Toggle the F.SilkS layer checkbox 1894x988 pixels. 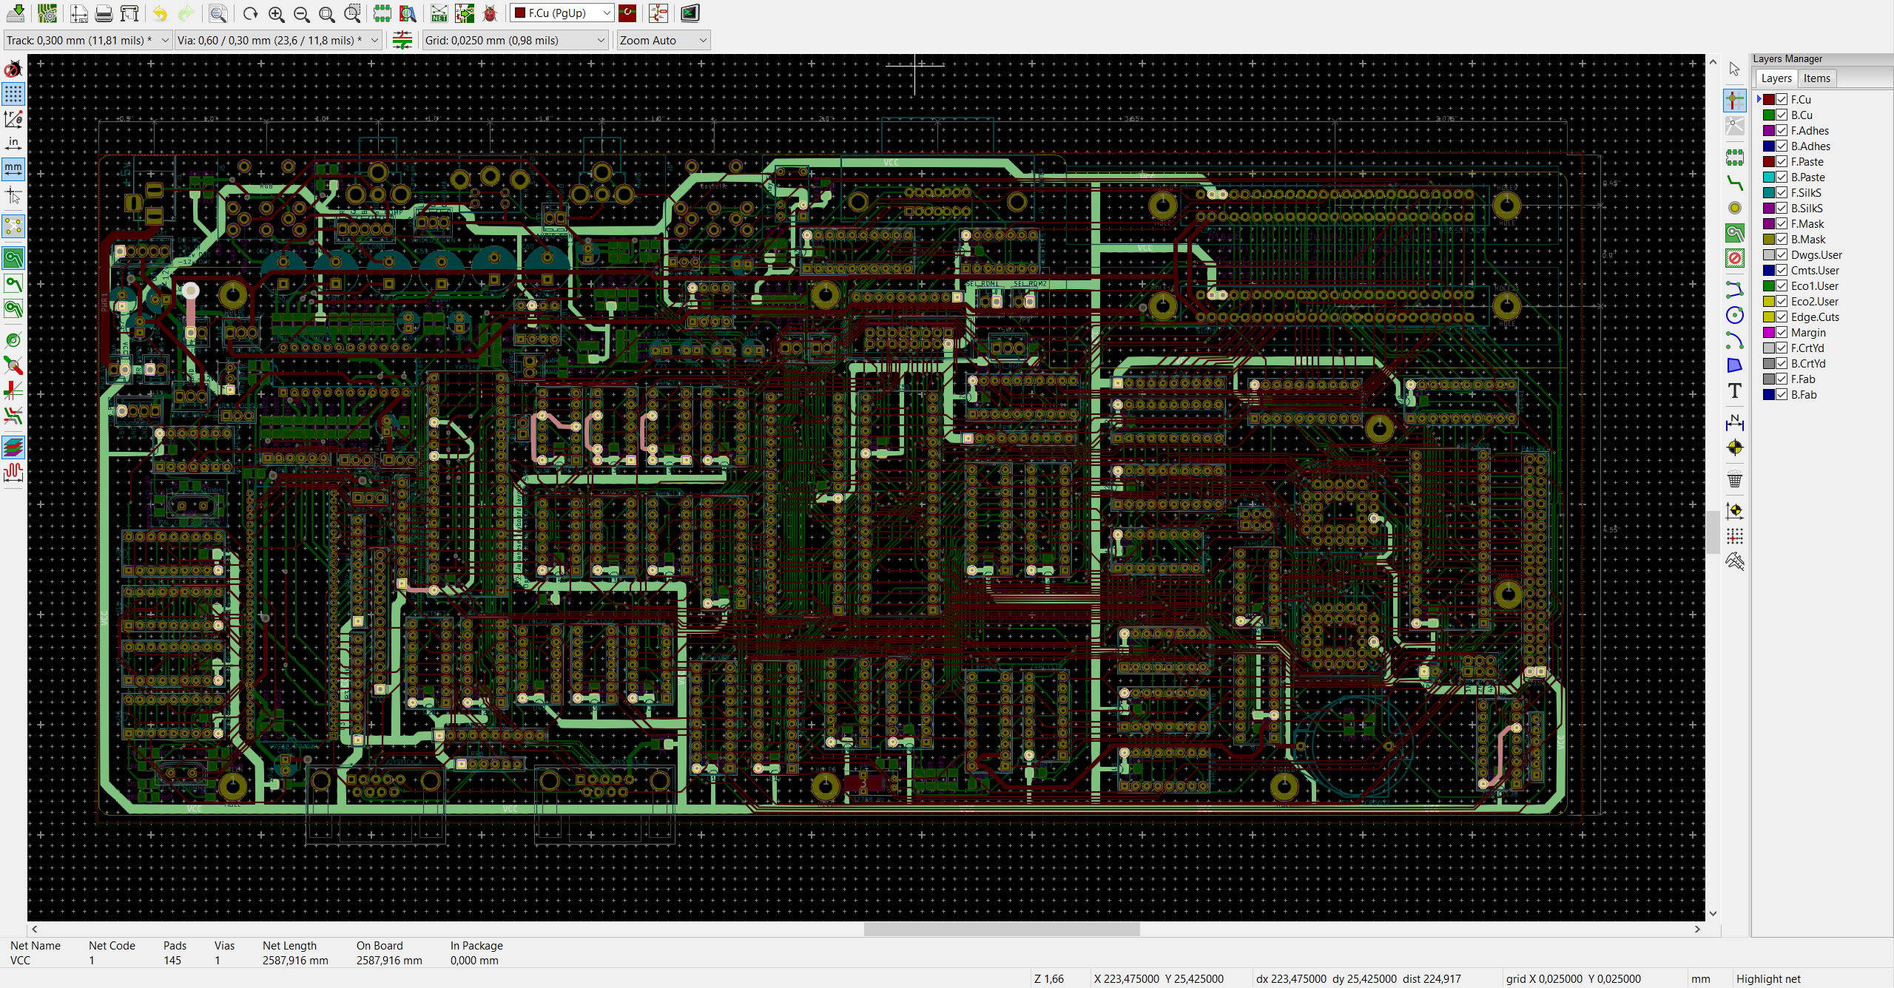click(x=1782, y=193)
